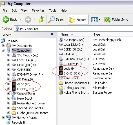Close the Folders pane with X

[x=52, y=34]
